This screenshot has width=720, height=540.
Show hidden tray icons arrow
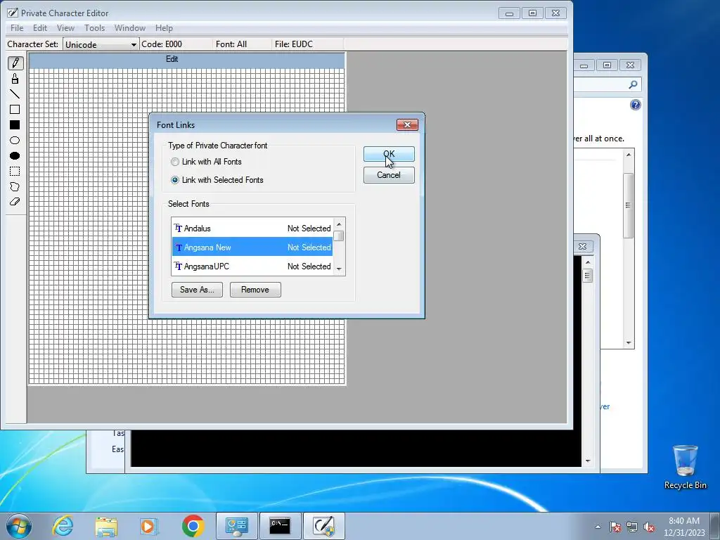pyautogui.click(x=598, y=527)
